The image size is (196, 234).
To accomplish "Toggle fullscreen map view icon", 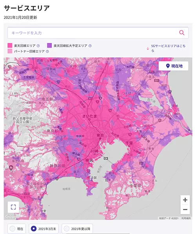I will [13, 207].
